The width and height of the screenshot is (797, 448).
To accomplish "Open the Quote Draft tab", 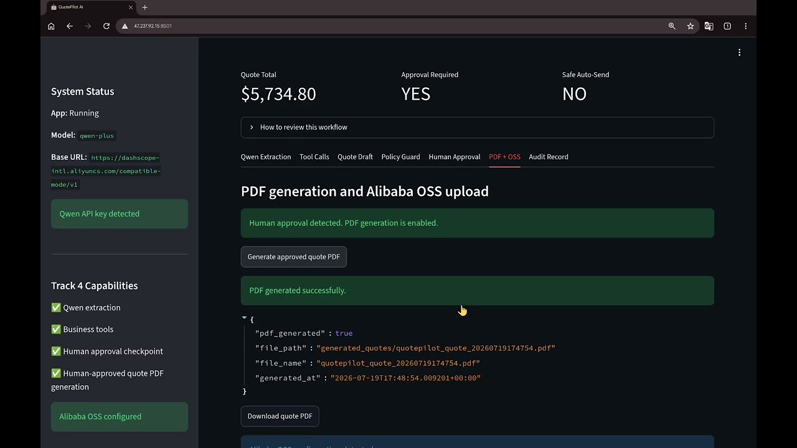I will click(x=355, y=157).
